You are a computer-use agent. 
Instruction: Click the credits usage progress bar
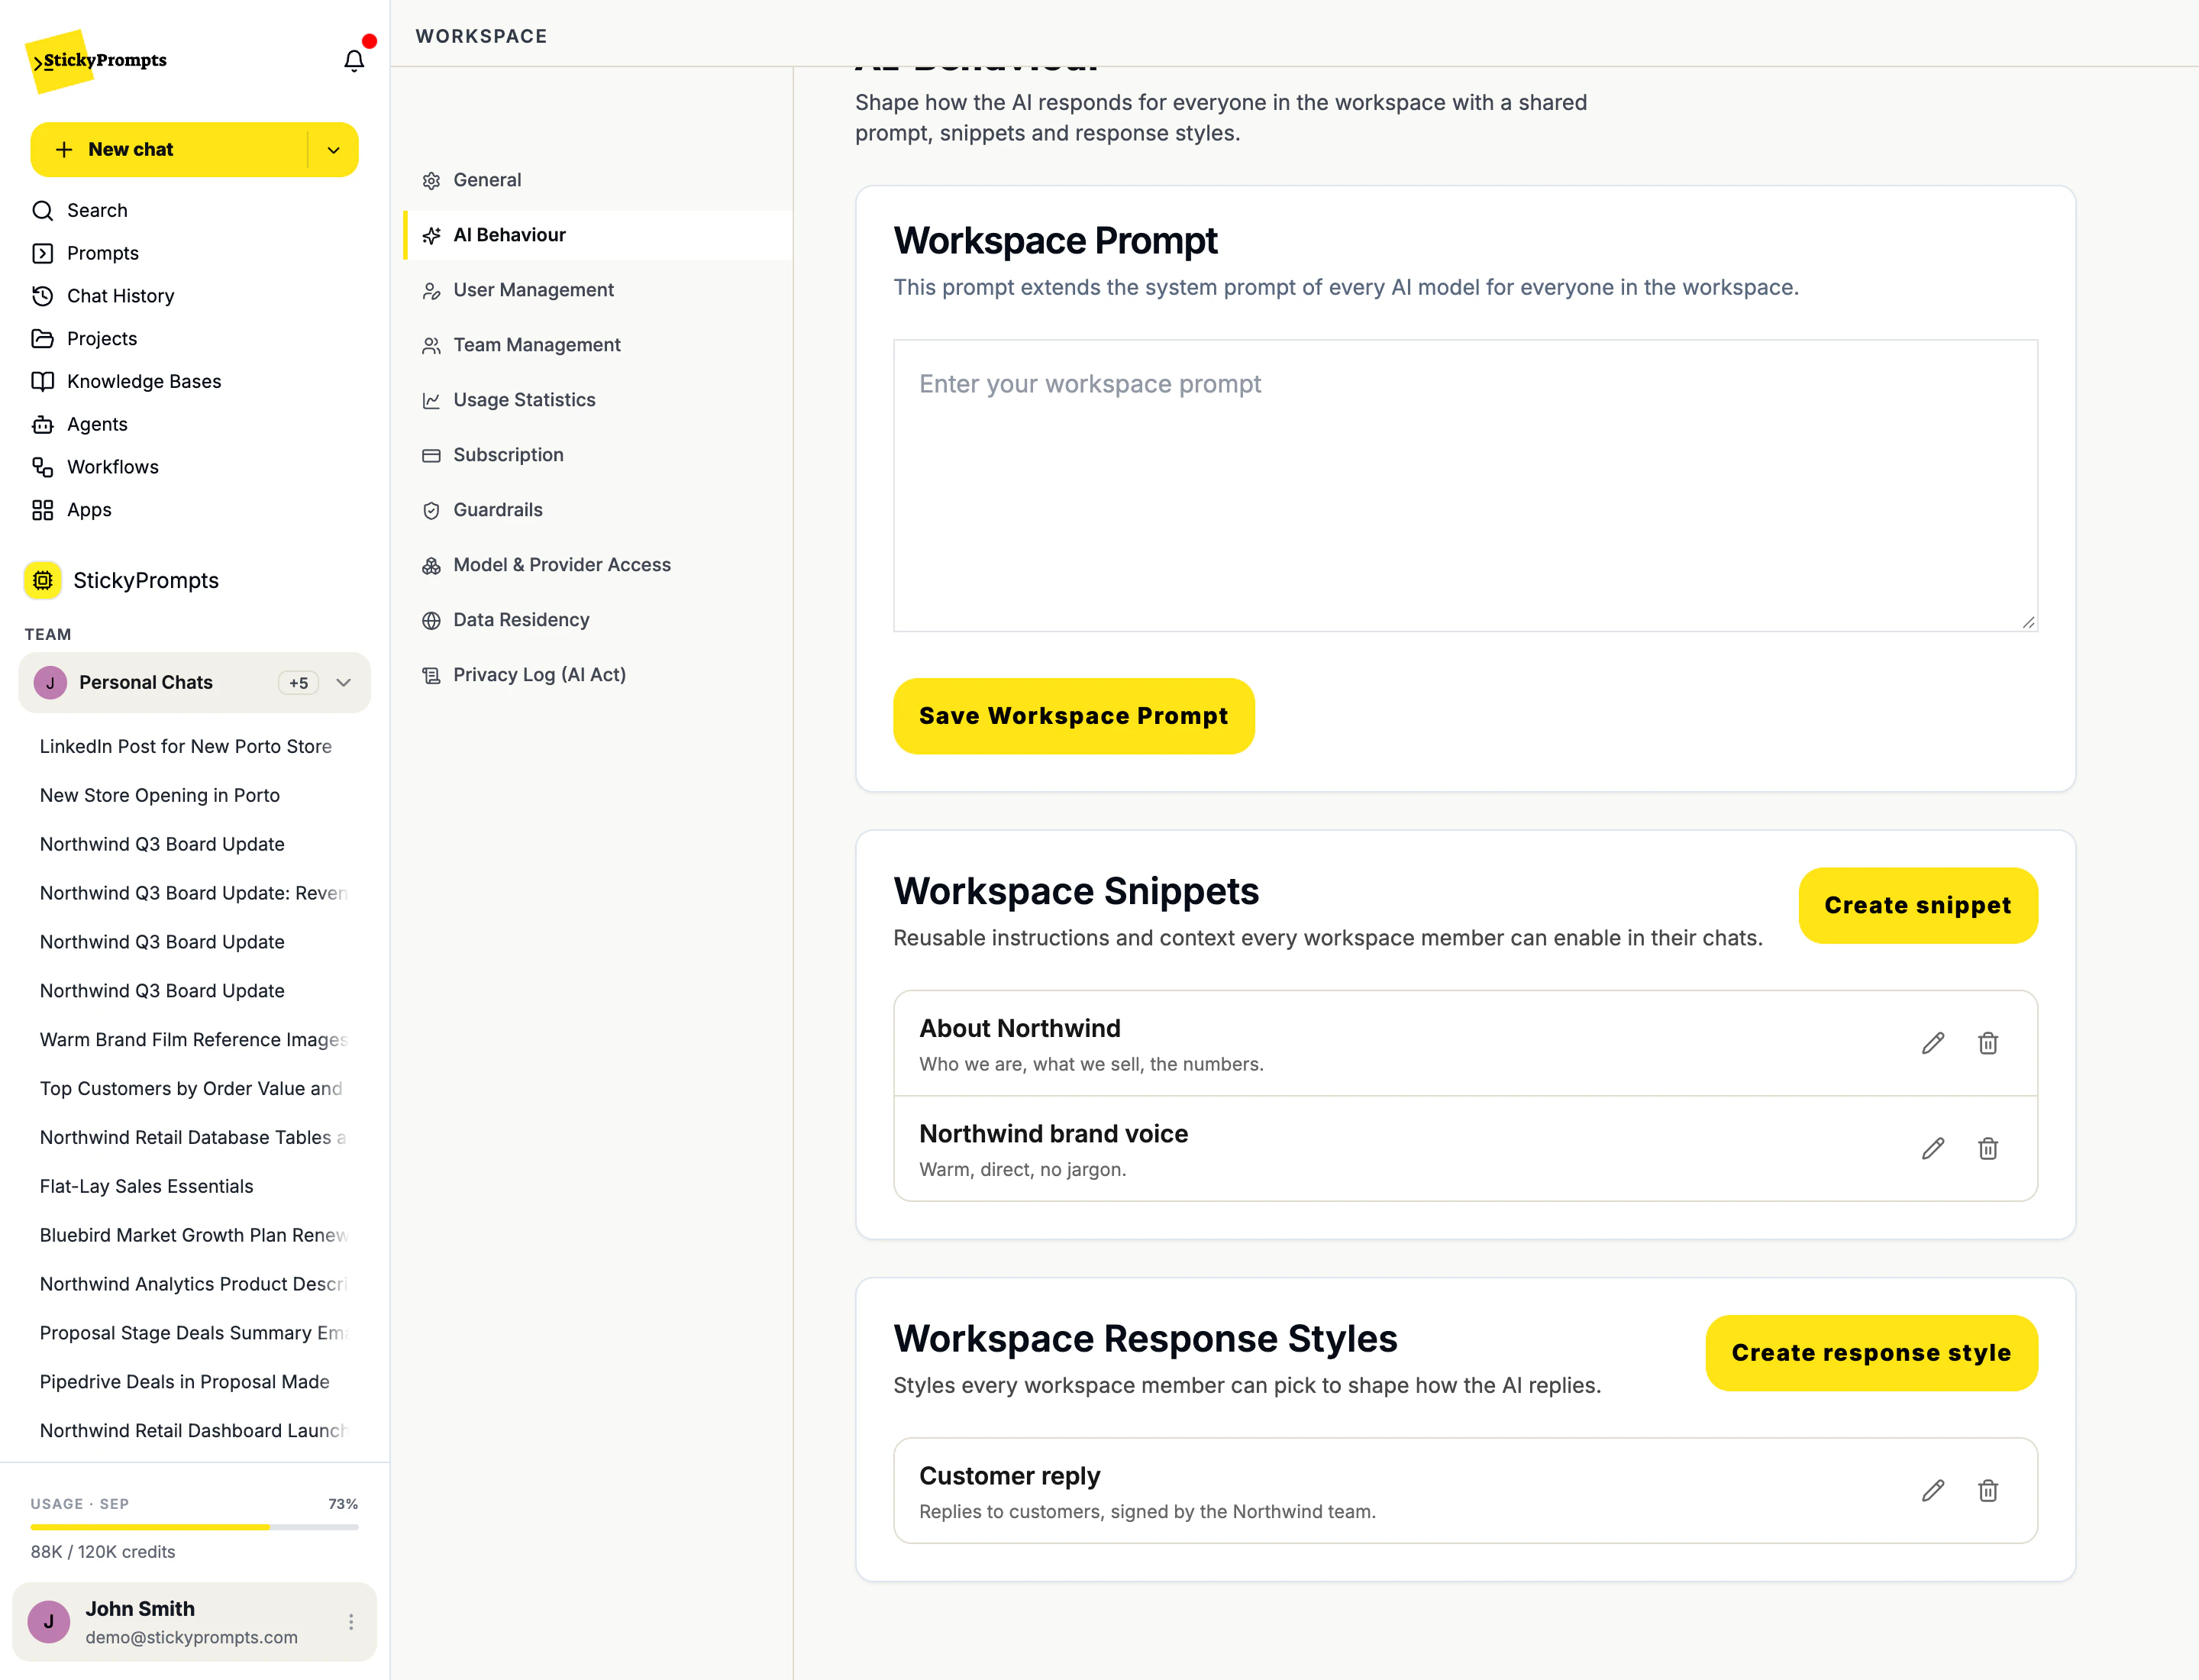coord(194,1527)
